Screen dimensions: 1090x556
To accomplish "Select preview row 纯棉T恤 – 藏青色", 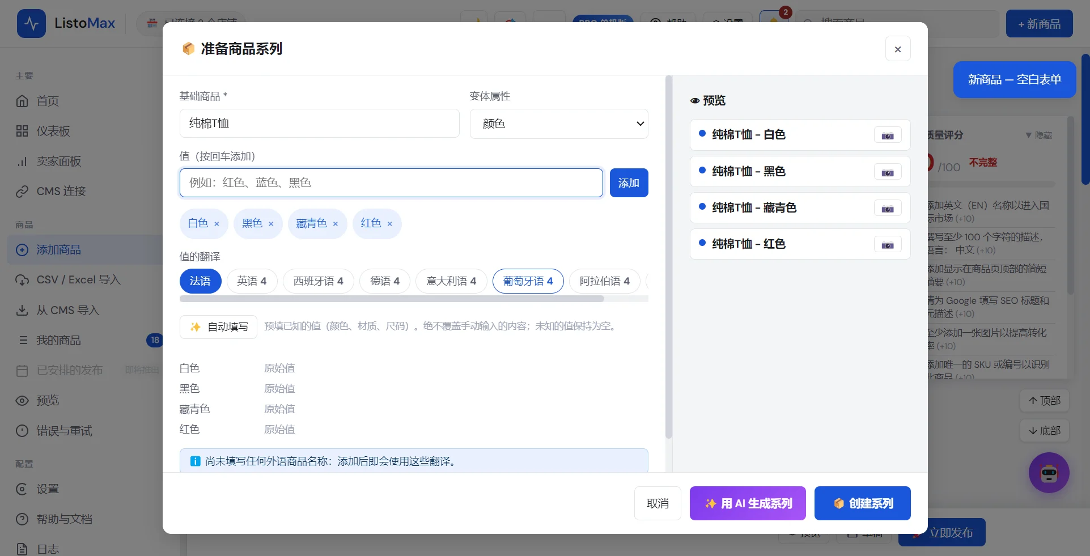I will tap(800, 208).
